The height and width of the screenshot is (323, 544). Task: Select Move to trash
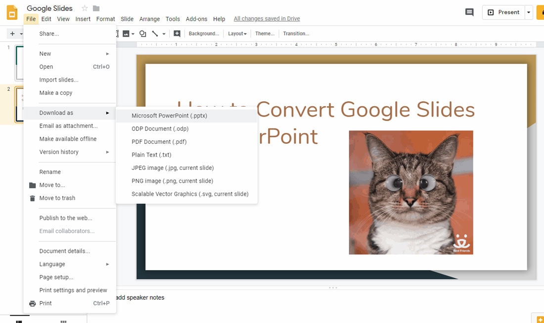pos(70,198)
